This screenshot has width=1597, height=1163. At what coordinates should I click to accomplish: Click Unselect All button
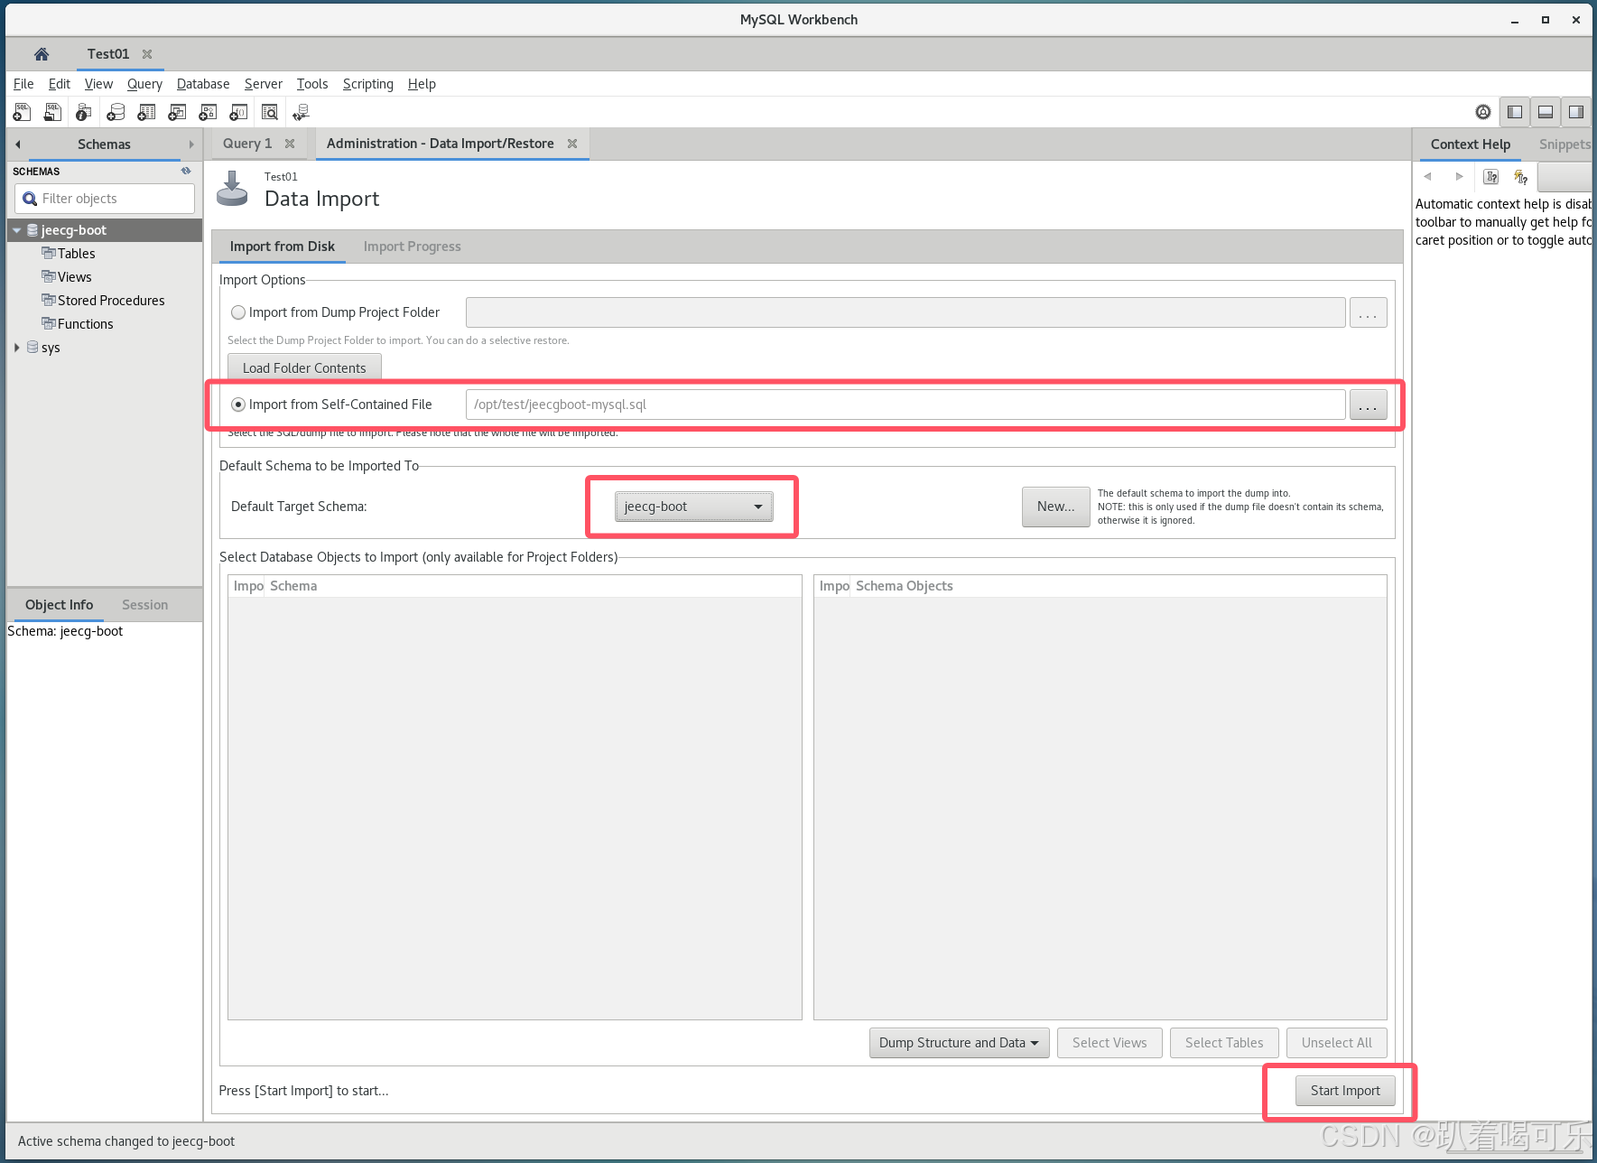pos(1336,1043)
